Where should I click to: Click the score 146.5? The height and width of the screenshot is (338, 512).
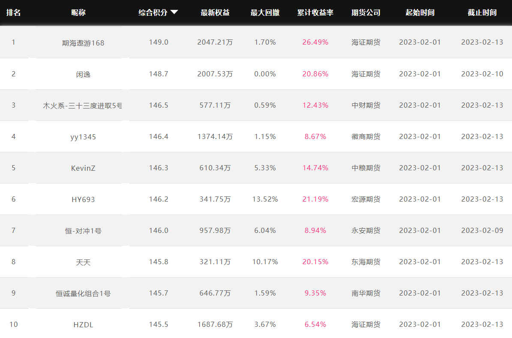click(x=159, y=105)
